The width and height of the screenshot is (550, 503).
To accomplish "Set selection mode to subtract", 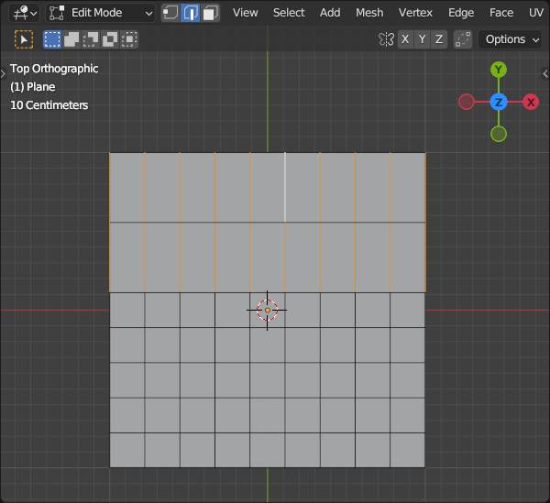I will coord(91,39).
